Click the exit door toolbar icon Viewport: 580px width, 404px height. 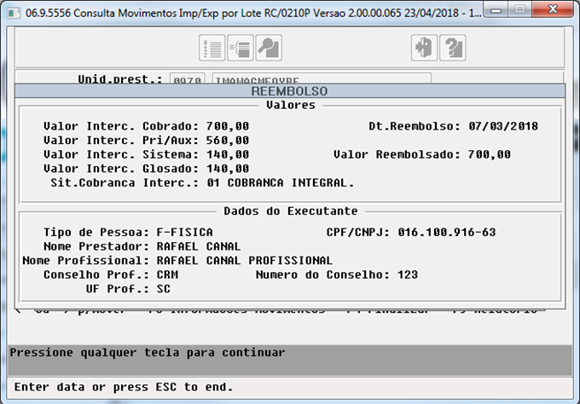pyautogui.click(x=424, y=48)
